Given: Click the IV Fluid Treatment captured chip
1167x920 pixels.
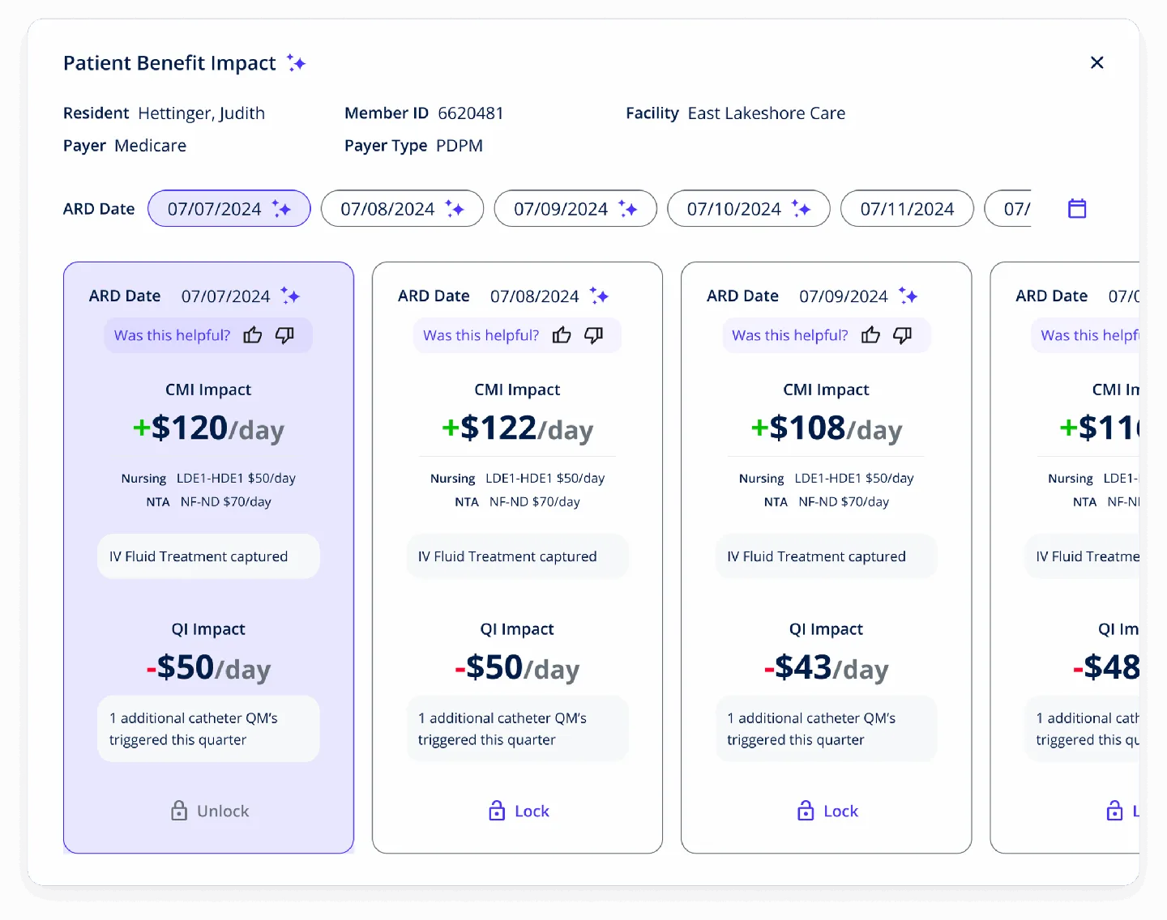Looking at the screenshot, I should tap(207, 556).
